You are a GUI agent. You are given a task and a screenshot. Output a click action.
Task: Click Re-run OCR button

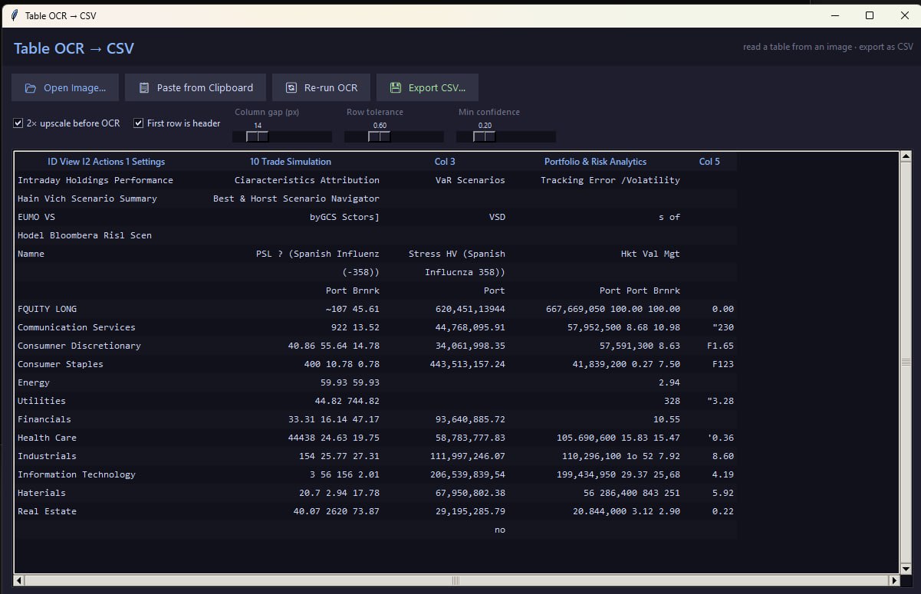point(321,88)
